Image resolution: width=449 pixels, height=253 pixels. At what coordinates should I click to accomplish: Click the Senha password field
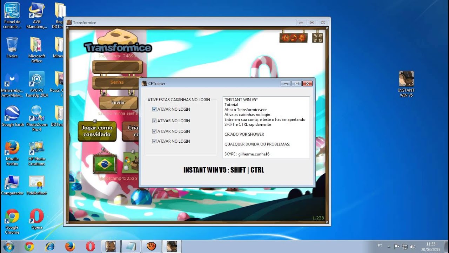pyautogui.click(x=117, y=82)
